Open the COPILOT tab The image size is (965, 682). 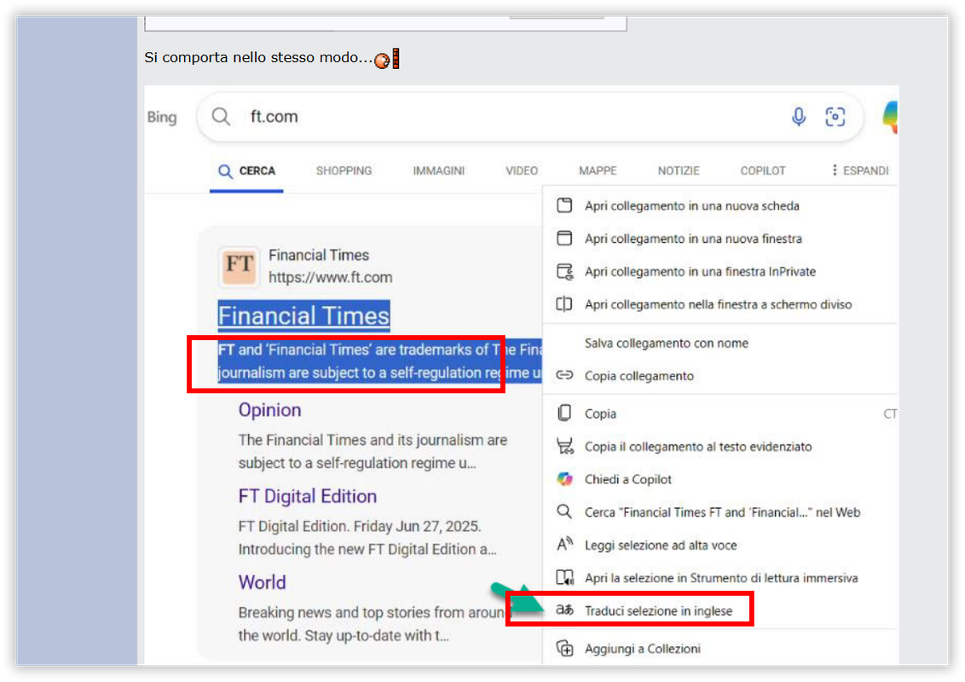pos(763,170)
